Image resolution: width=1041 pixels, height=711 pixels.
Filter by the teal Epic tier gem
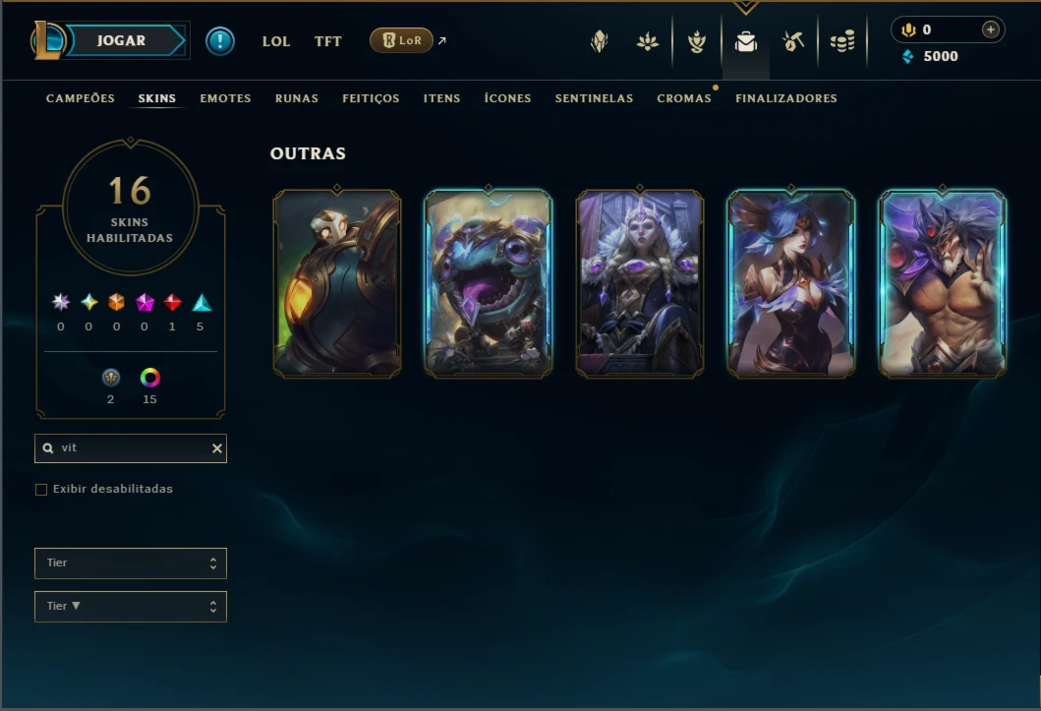click(x=202, y=303)
